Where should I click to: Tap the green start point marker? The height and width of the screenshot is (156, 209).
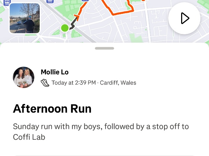point(65,28)
